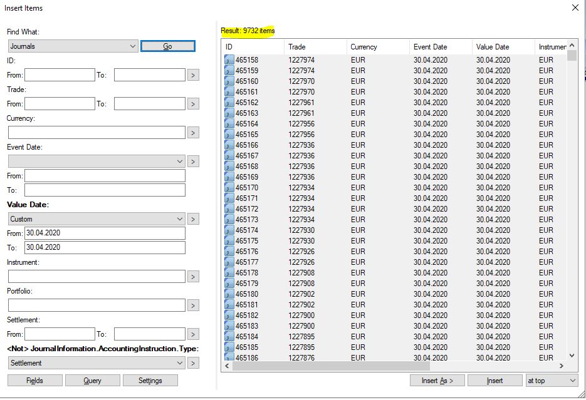The width and height of the screenshot is (586, 400).
Task: Open the Query button
Action: click(x=92, y=381)
